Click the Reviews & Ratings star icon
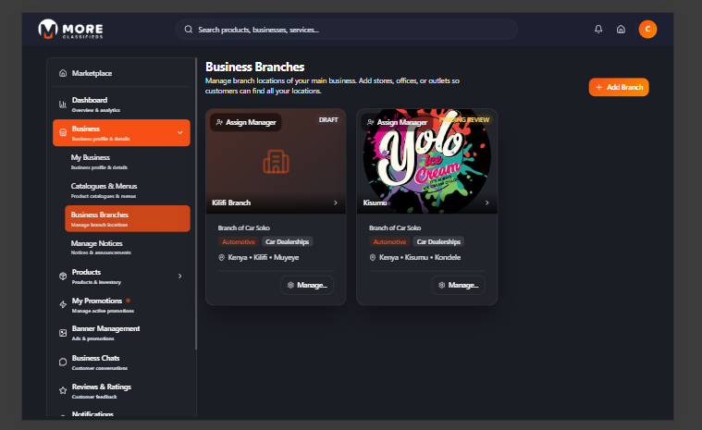The image size is (702, 430). tap(62, 390)
